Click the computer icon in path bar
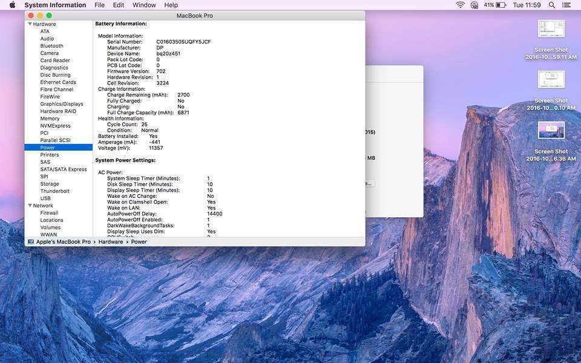The height and width of the screenshot is (363, 581). click(x=31, y=242)
